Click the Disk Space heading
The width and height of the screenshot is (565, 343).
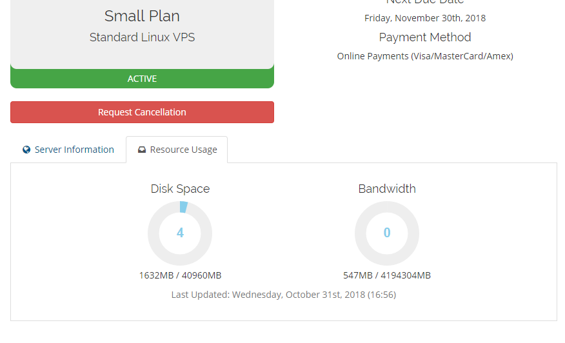click(180, 189)
